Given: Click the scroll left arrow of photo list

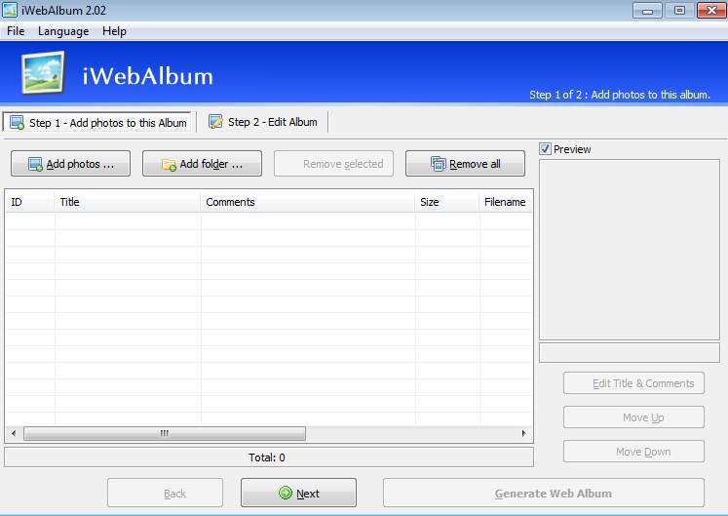Looking at the screenshot, I should 14,433.
